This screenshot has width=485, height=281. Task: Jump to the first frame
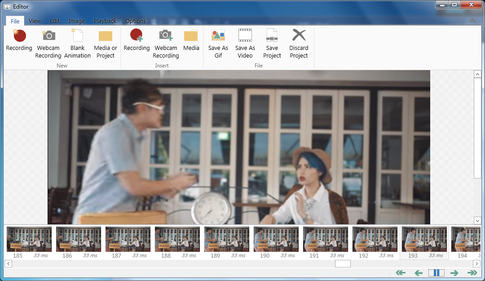[401, 273]
